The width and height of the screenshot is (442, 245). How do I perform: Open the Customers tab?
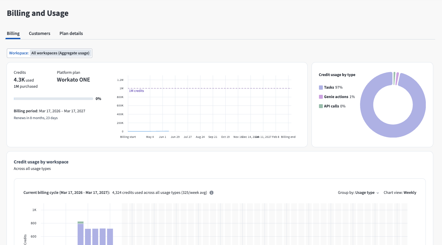pyautogui.click(x=40, y=33)
